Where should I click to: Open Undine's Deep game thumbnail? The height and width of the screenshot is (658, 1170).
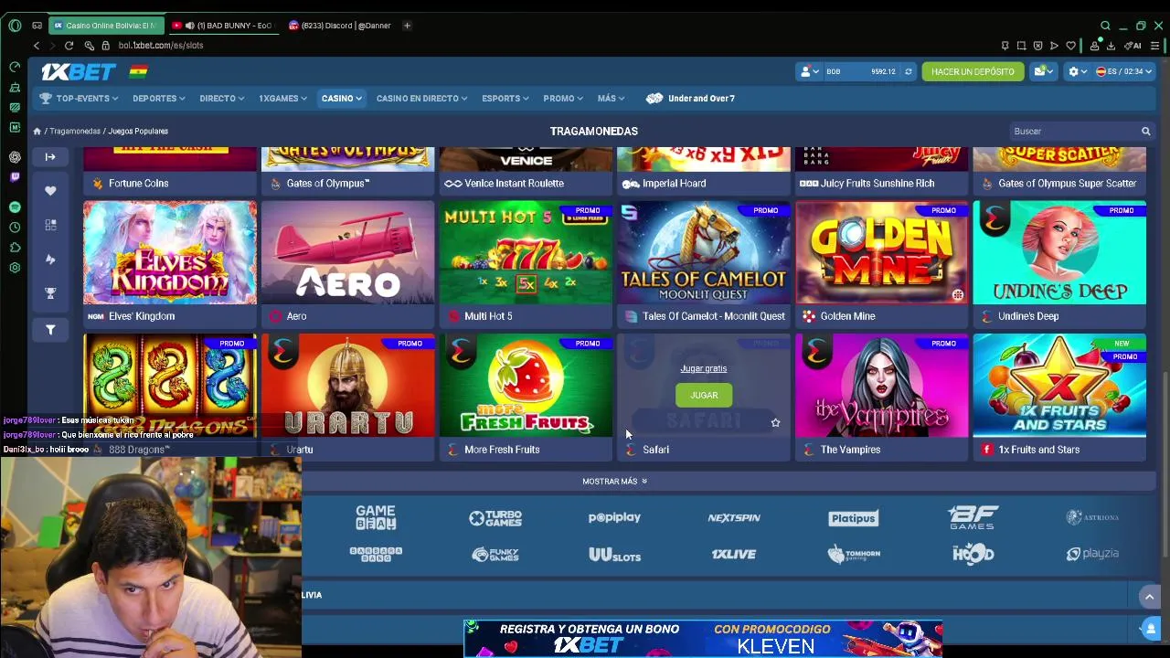point(1059,253)
